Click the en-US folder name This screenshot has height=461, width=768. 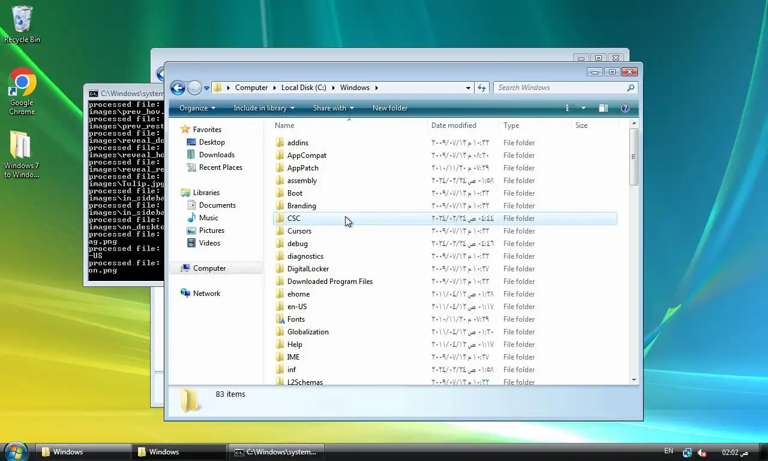[x=297, y=307]
